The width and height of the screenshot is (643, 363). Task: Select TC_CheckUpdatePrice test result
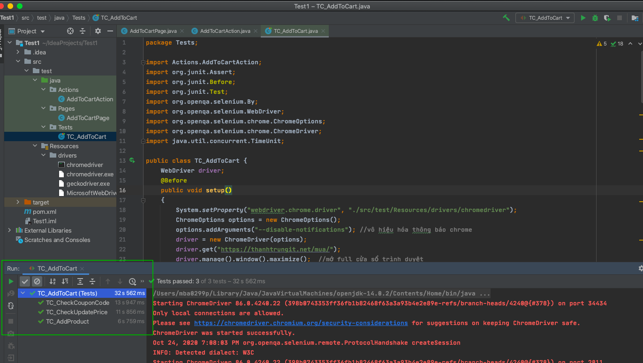[x=76, y=312]
